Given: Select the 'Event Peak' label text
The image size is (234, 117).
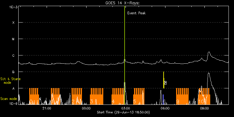Looking at the screenshot, I should [136, 13].
